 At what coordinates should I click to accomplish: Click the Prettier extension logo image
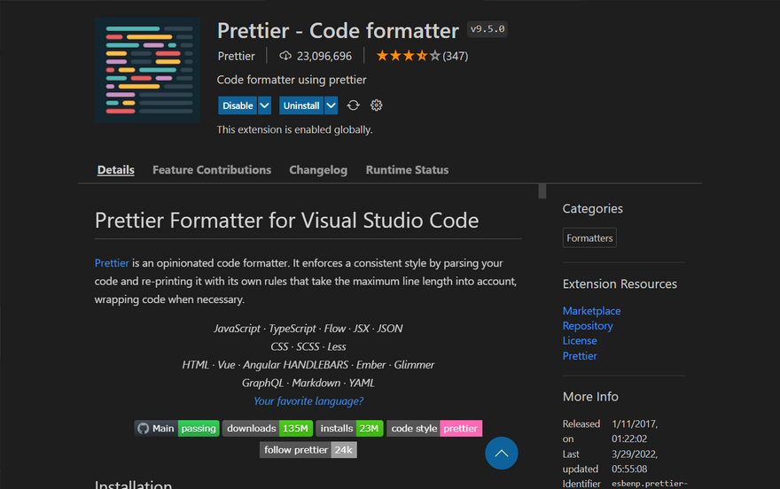pos(147,70)
